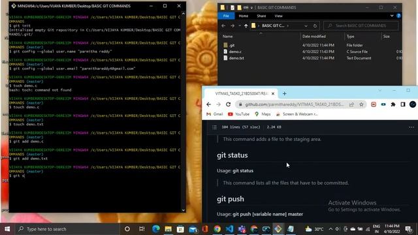Sort files by the Size column

click(386, 37)
